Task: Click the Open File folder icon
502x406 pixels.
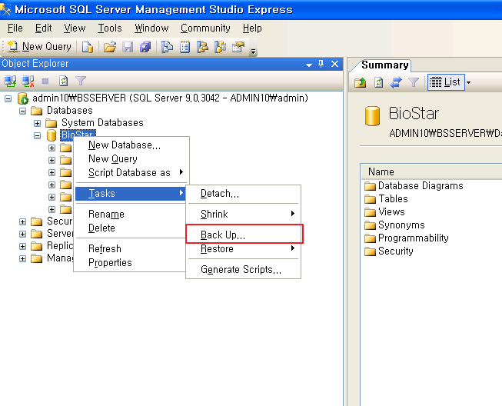Action: pos(110,47)
